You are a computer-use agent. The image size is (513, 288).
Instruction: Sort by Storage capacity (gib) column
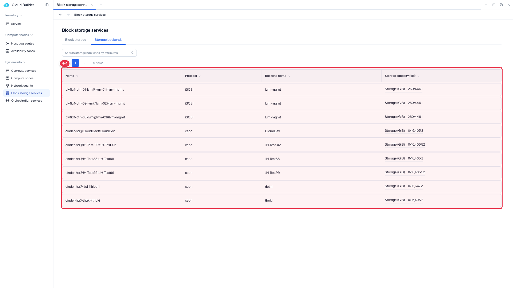point(419,76)
